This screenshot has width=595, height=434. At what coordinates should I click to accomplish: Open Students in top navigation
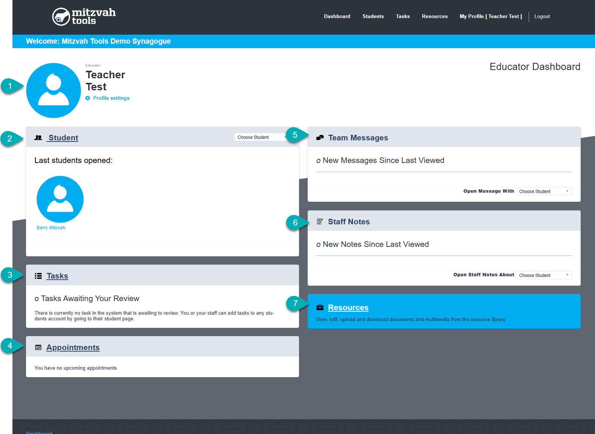tap(373, 17)
